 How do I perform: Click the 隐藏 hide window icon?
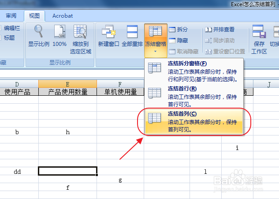(172, 41)
